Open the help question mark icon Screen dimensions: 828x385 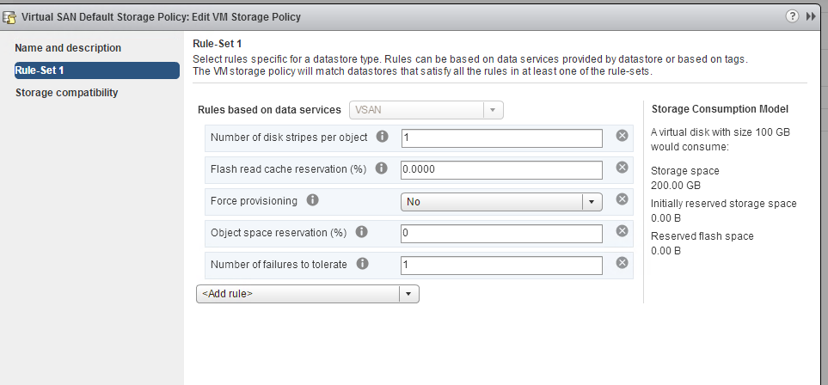point(792,16)
